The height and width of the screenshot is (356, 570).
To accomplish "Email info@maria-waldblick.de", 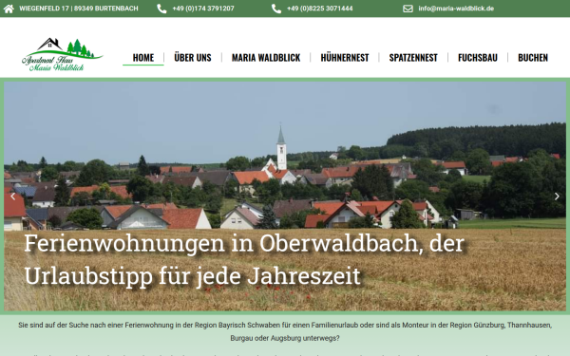I will pos(456,9).
